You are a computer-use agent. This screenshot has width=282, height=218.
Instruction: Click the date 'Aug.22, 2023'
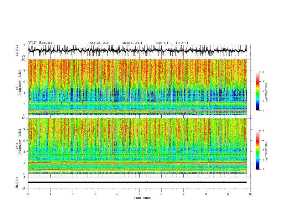(x=99, y=43)
